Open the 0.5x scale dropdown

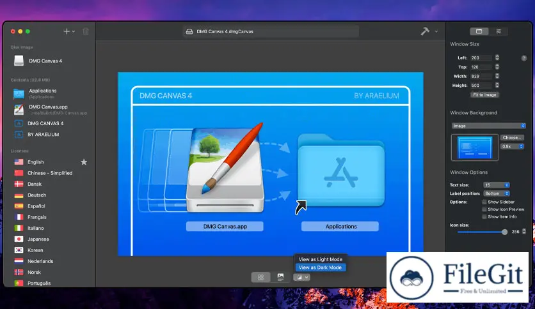click(x=512, y=146)
